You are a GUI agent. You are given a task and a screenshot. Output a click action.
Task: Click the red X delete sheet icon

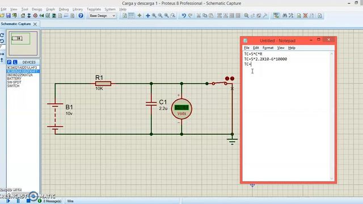305,15
